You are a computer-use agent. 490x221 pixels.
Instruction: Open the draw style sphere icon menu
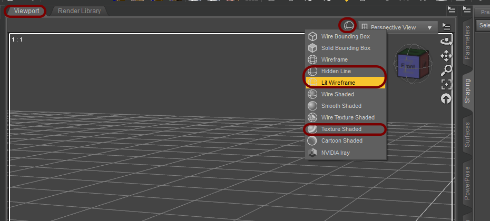click(349, 26)
